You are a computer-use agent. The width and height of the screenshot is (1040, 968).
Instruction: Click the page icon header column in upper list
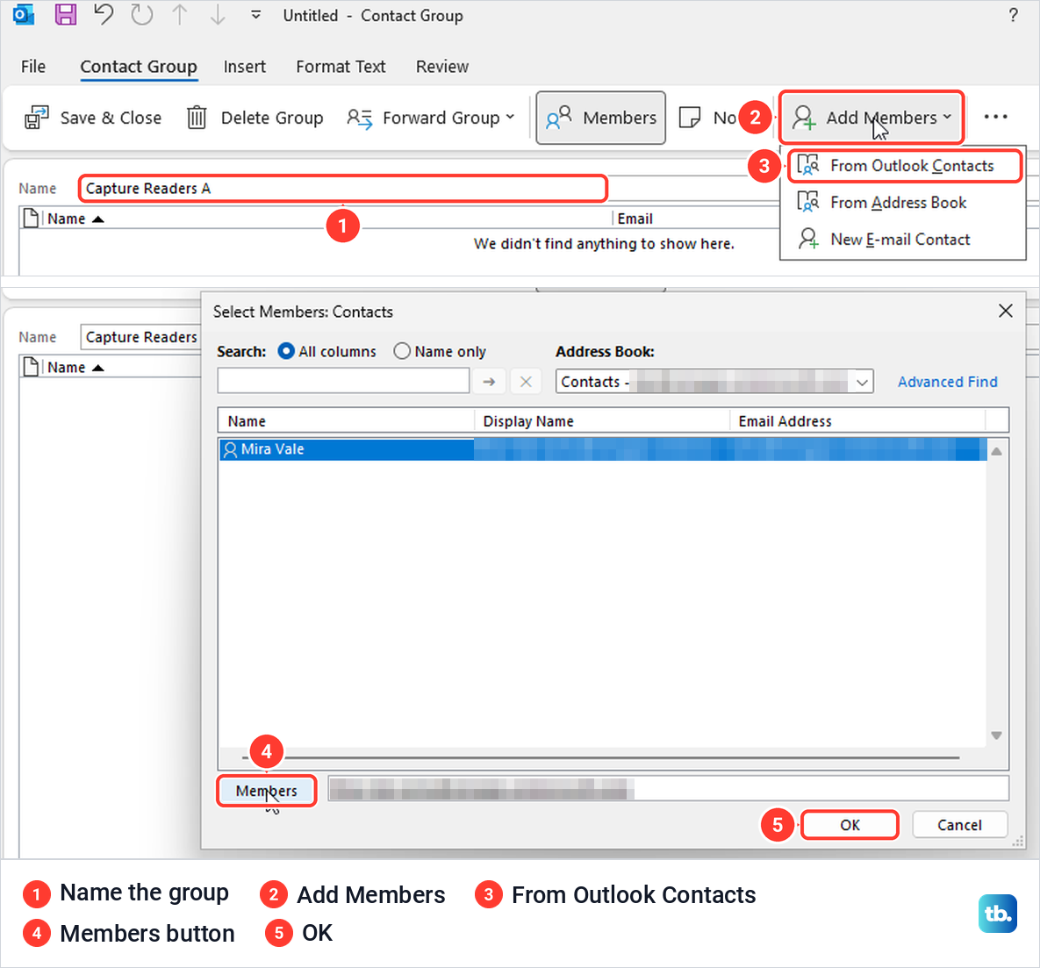point(31,218)
